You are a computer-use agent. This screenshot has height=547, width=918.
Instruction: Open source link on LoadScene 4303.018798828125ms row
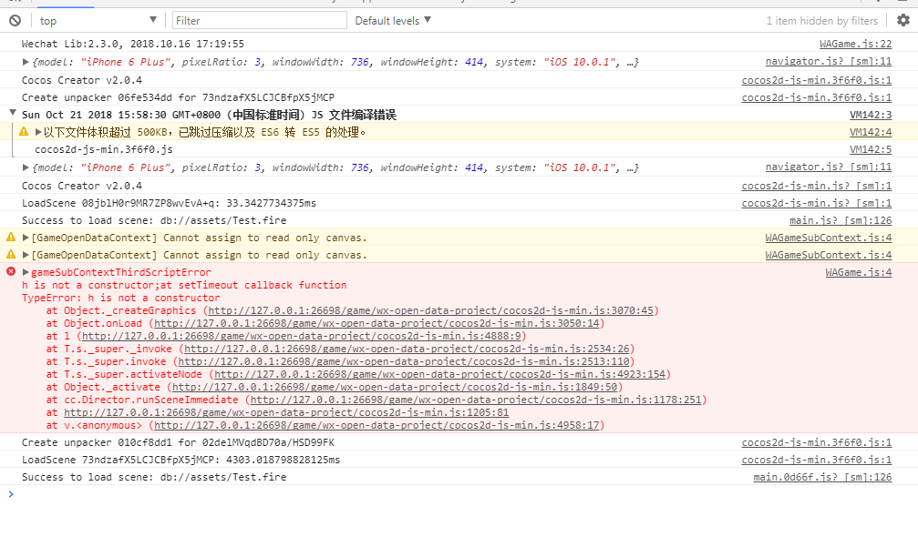tap(817, 460)
